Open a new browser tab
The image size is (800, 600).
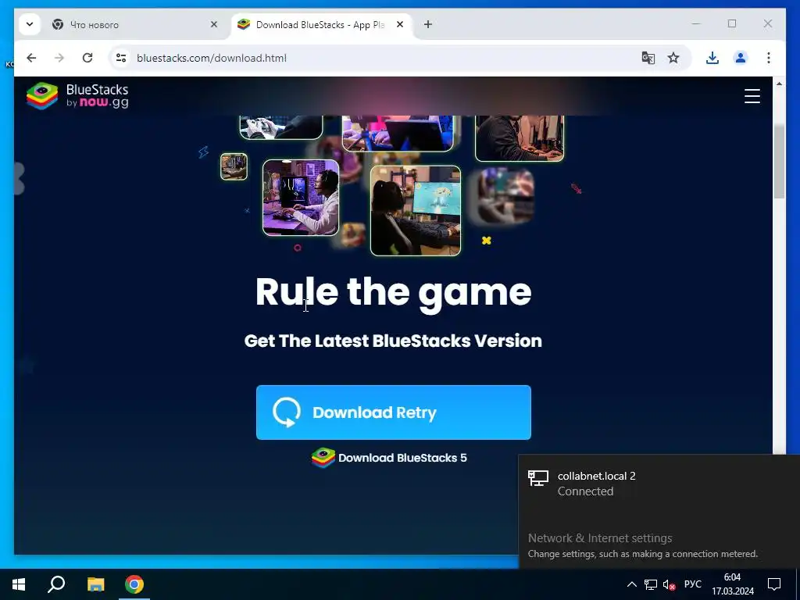(428, 24)
